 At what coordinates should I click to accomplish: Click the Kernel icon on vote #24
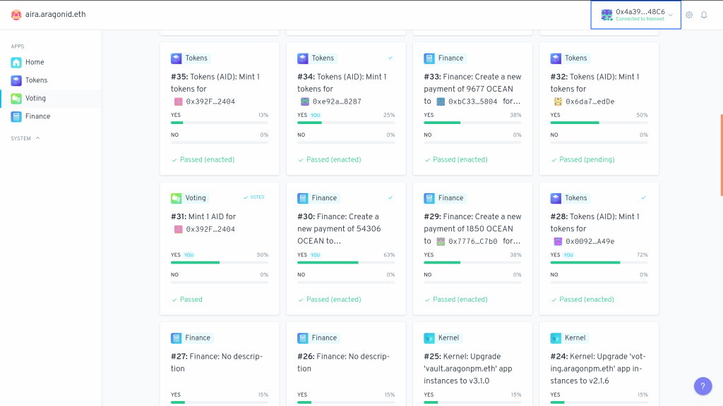[x=556, y=338]
